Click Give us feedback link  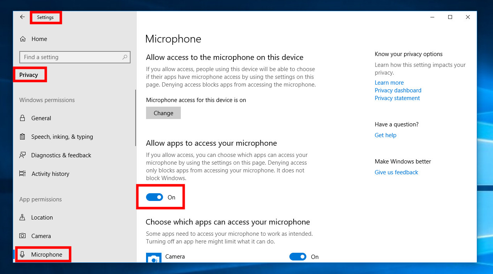396,172
